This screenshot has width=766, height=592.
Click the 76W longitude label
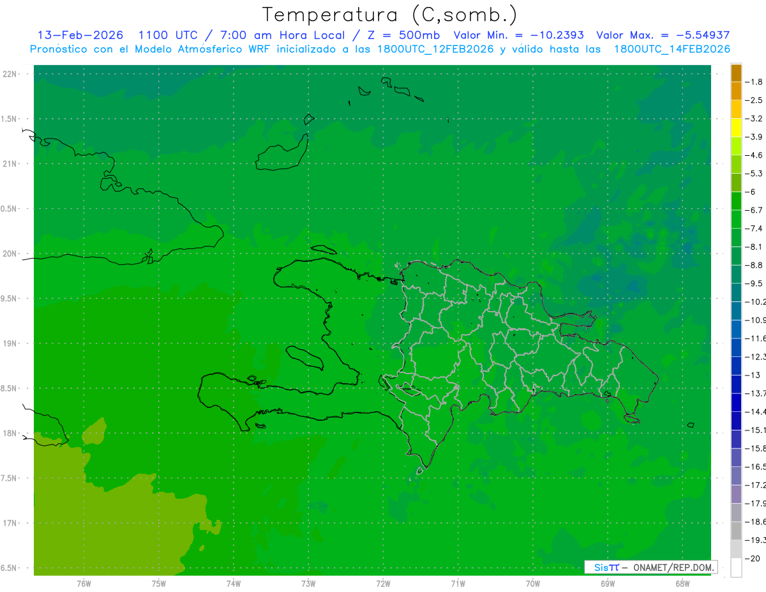(x=83, y=584)
